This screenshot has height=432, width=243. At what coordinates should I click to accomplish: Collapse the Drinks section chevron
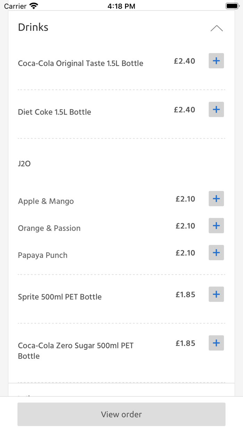[217, 28]
